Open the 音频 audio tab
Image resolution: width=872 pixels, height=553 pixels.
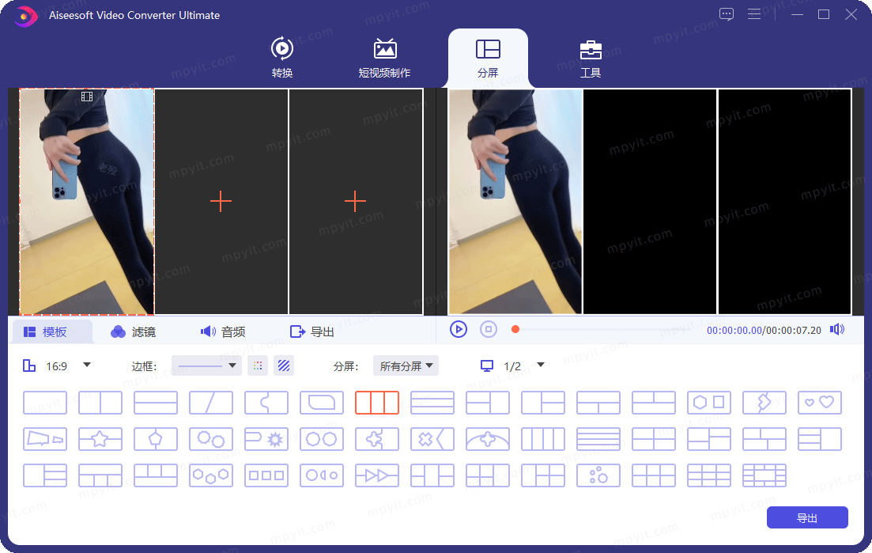click(223, 332)
